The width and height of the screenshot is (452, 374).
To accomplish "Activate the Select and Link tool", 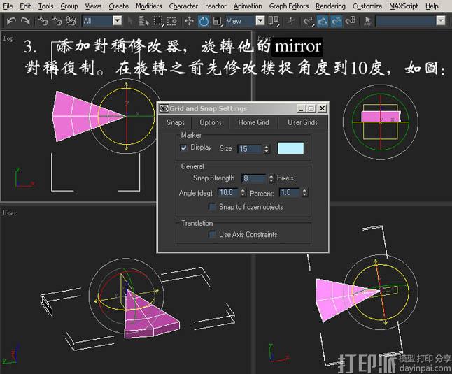I will (42, 21).
